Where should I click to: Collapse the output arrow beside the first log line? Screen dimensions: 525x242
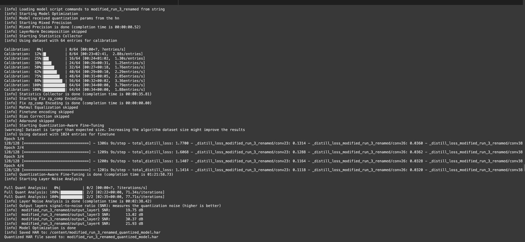tap(1, 9)
